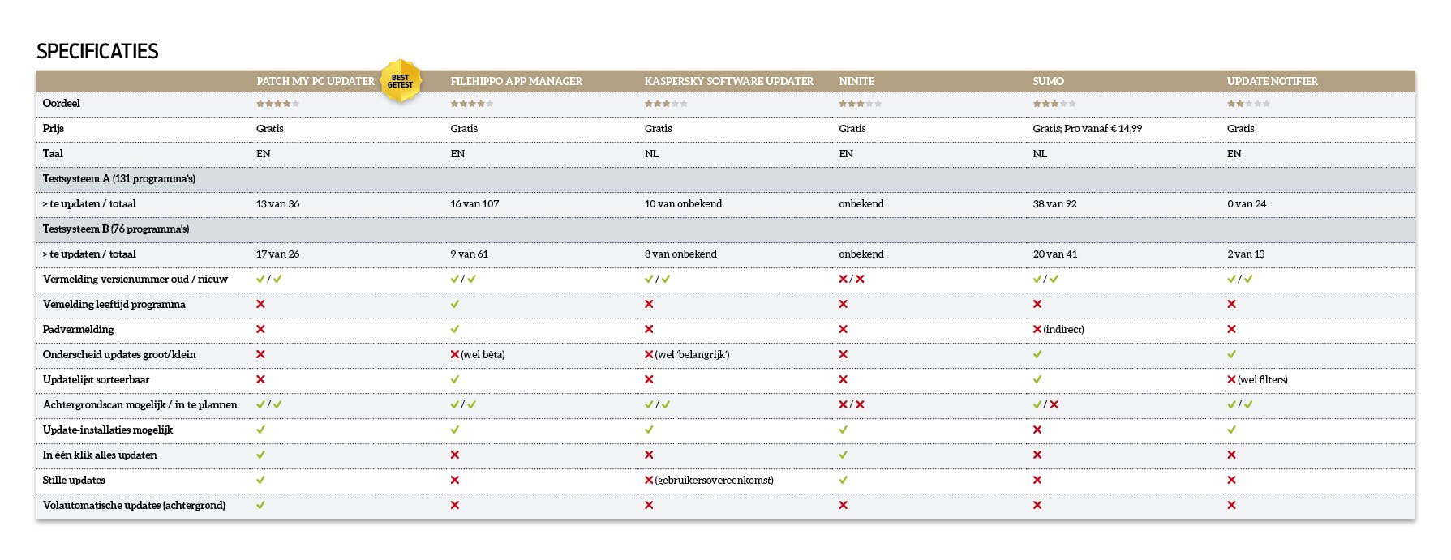This screenshot has width=1451, height=560.
Task: Click the red cross beside "(gebruikersovereenkomst)"
Action: pyautogui.click(x=649, y=480)
